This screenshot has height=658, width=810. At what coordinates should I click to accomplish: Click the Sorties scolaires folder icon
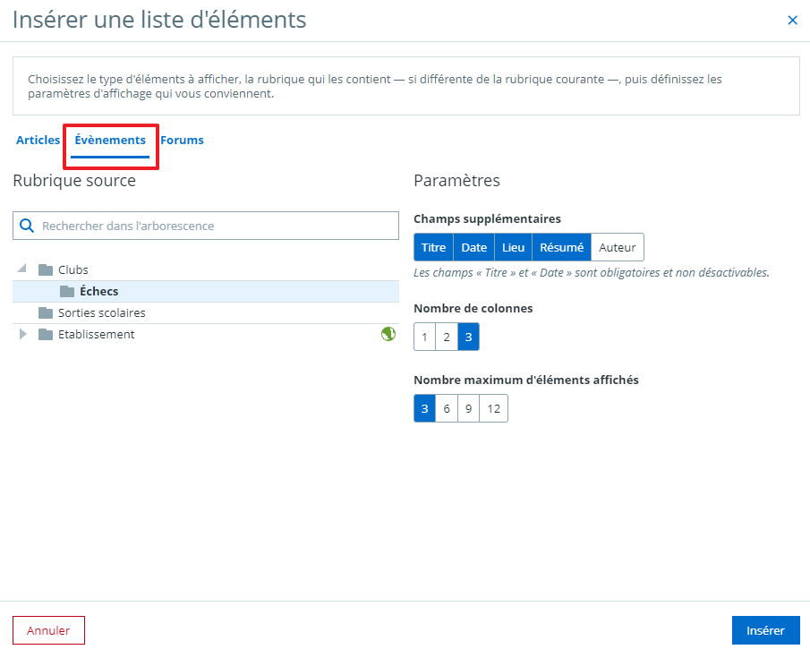46,312
